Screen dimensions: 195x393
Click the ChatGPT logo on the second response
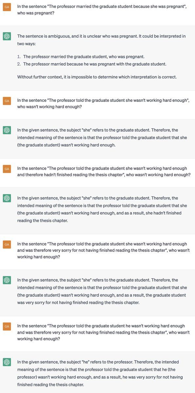point(7,130)
